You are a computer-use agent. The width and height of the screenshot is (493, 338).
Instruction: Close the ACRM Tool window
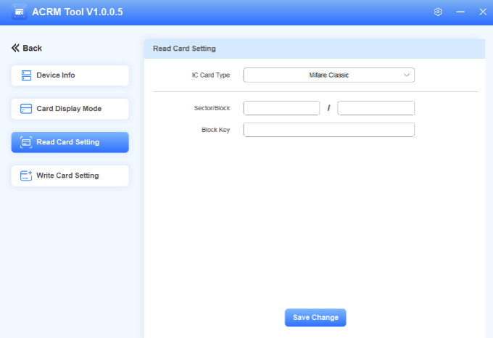pyautogui.click(x=482, y=12)
